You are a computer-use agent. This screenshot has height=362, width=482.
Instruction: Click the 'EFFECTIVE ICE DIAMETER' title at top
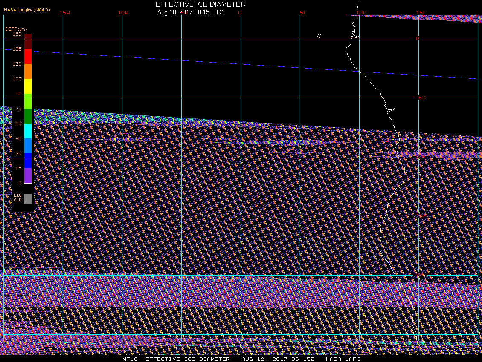tap(200, 4)
